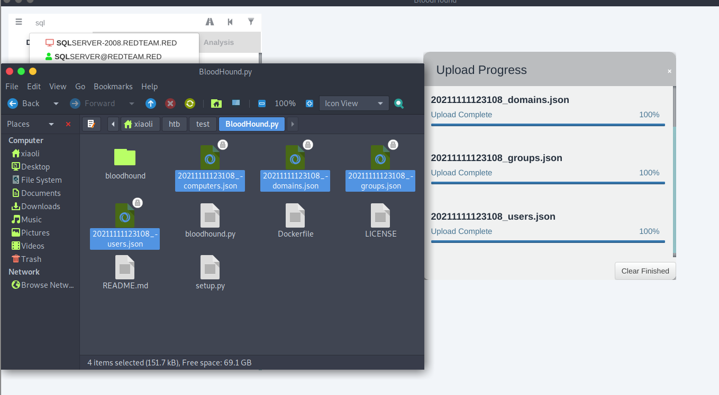The height and width of the screenshot is (395, 719).
Task: Zoom out with the minus icon
Action: (x=261, y=104)
